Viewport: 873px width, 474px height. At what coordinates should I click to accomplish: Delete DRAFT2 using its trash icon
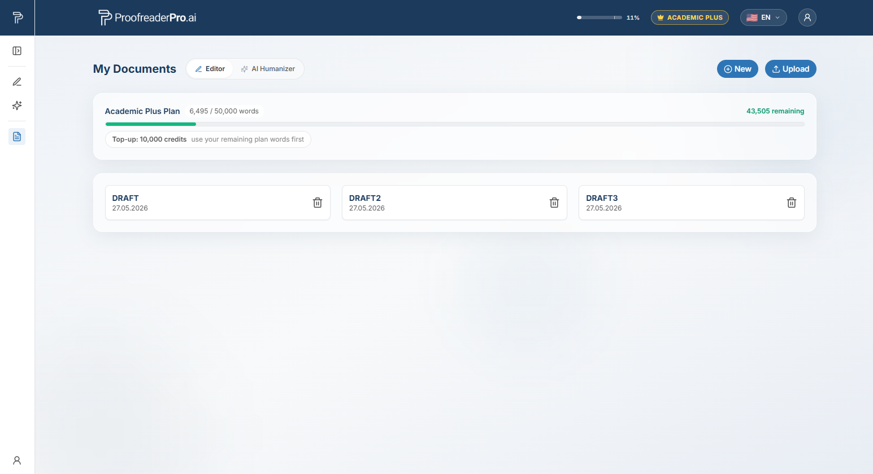554,203
